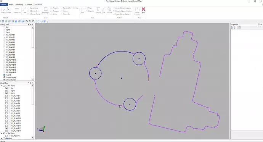The width and height of the screenshot is (263, 142).
Task: Click the Categorized sort icon in Properties
Action: point(232,27)
